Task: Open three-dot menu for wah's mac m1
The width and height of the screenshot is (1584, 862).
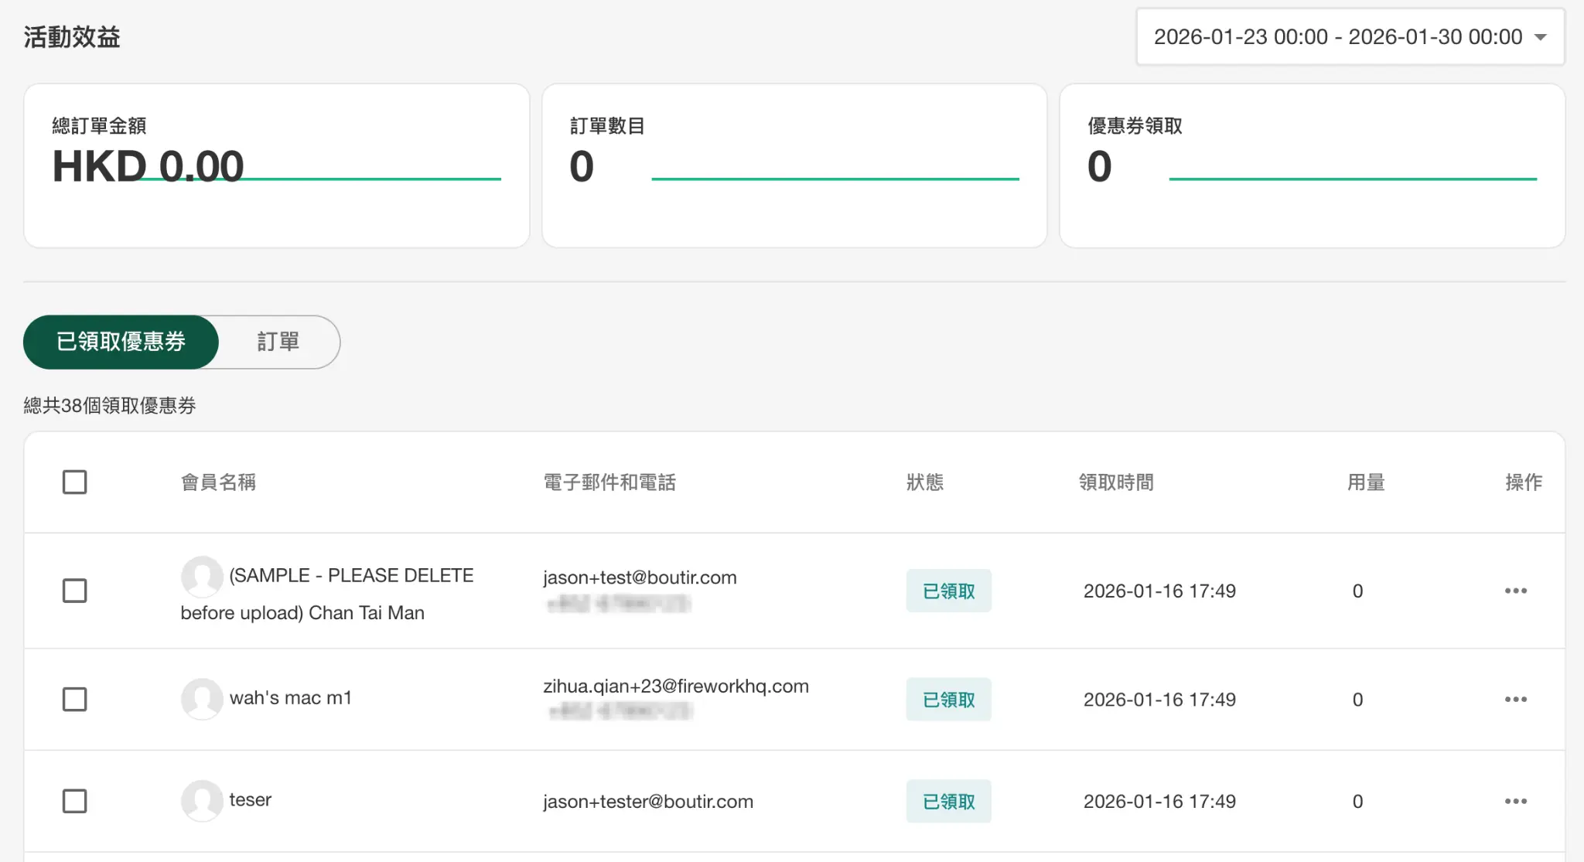Action: [x=1515, y=699]
